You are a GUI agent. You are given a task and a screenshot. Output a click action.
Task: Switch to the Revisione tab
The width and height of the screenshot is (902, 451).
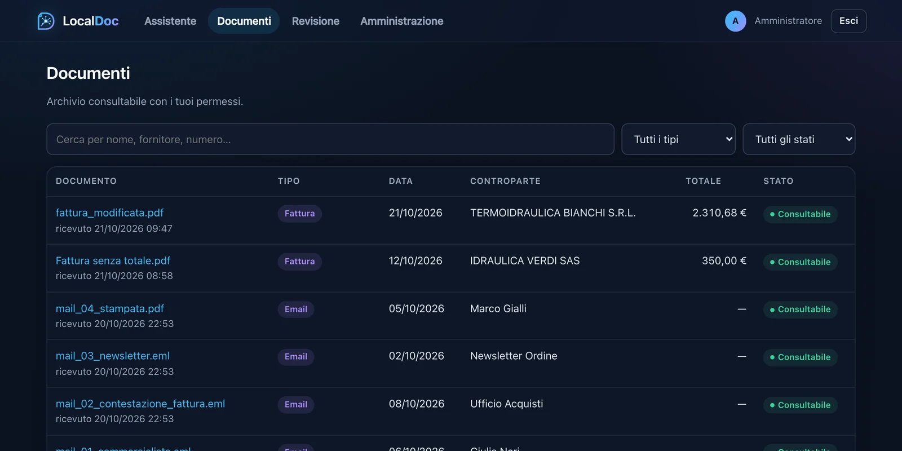point(316,21)
